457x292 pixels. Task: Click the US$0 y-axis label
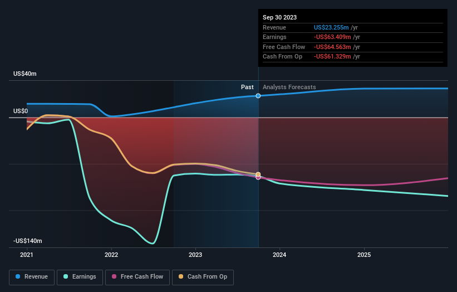pos(21,111)
